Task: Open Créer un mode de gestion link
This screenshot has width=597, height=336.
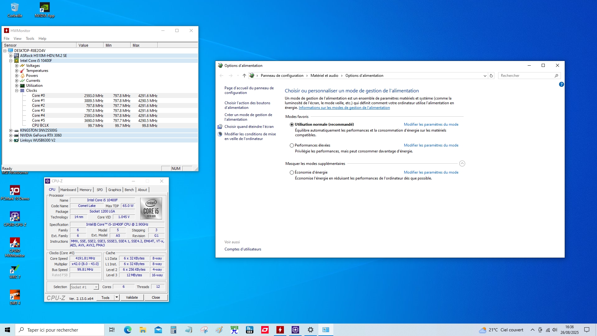Action: tap(248, 117)
